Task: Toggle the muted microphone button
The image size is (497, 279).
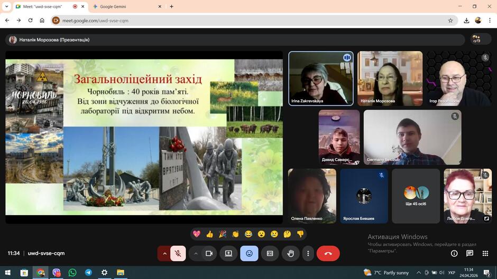Action: (x=178, y=253)
